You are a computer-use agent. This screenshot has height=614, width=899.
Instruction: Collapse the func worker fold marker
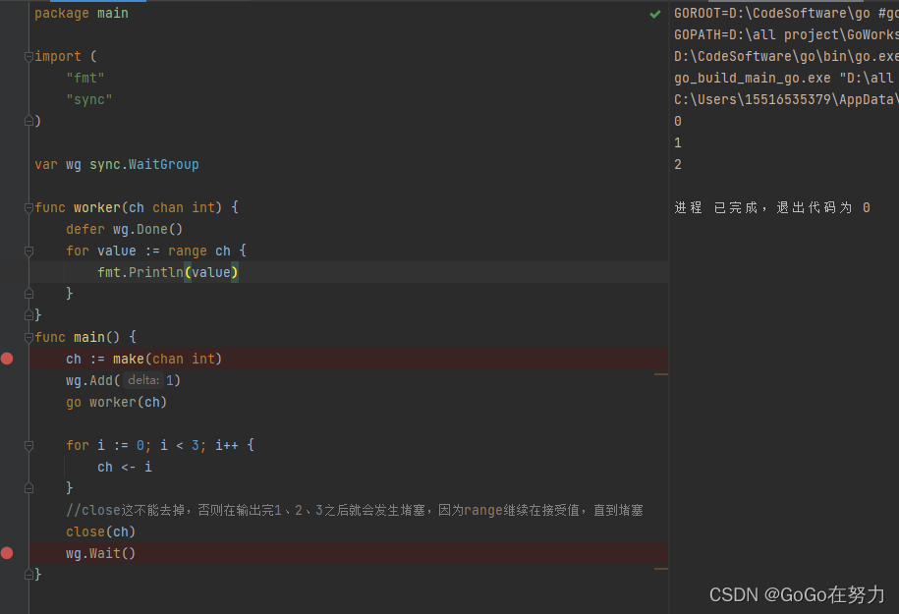pyautogui.click(x=28, y=208)
